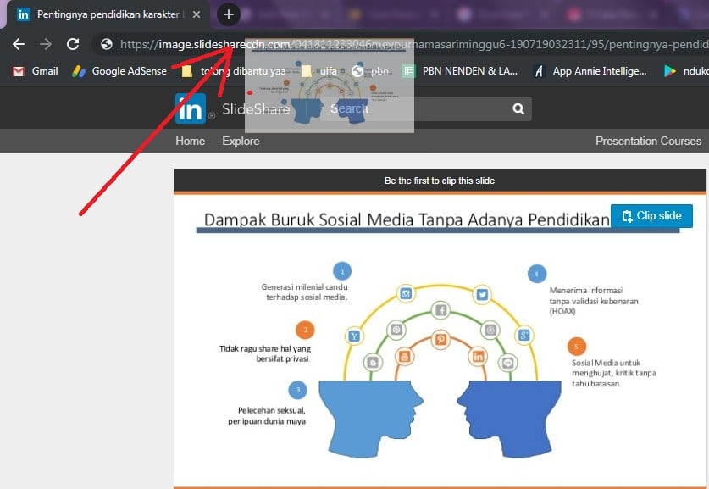Image resolution: width=709 pixels, height=489 pixels.
Task: Open the tolong dibantu yaa bookmark folder
Action: (x=234, y=71)
